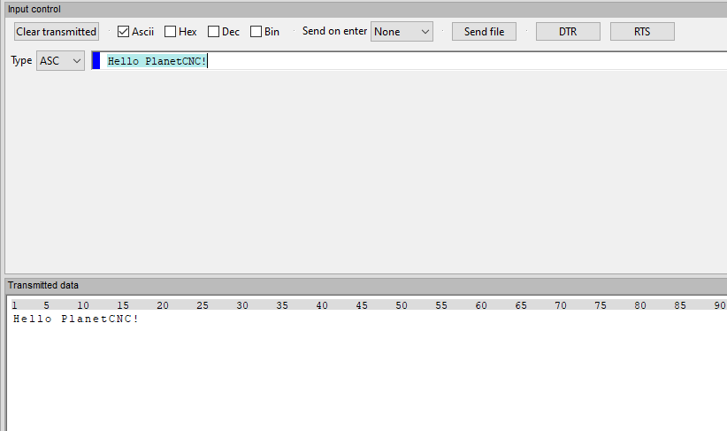Enable the Hex display checkbox
This screenshot has height=431, width=727.
(171, 32)
